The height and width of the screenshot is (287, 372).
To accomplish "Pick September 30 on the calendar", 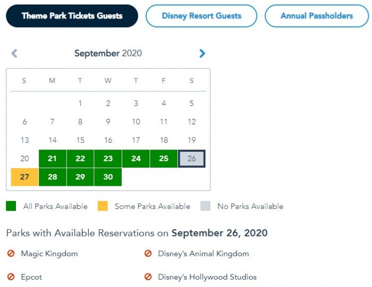I will pos(108,177).
